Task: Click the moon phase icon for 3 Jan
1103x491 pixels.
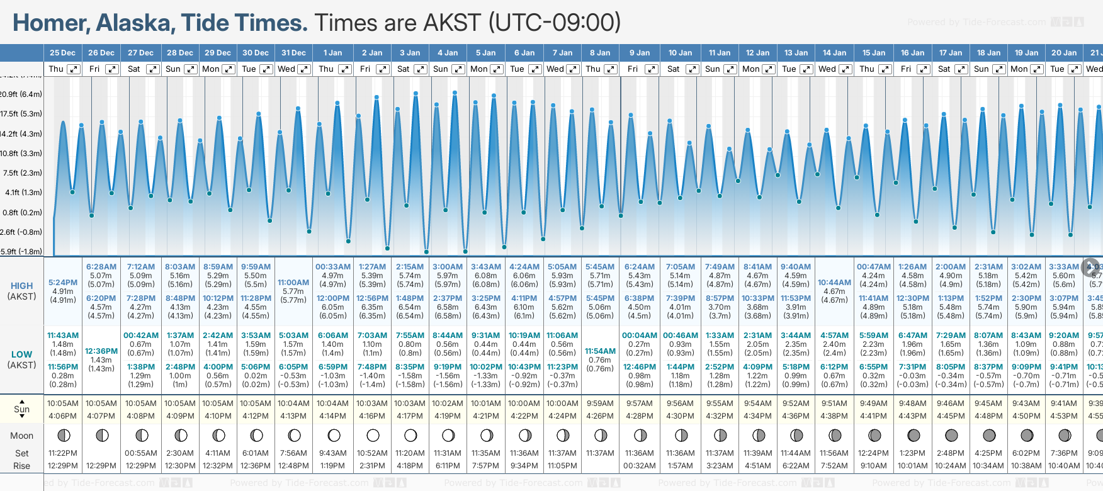Action: [x=410, y=435]
